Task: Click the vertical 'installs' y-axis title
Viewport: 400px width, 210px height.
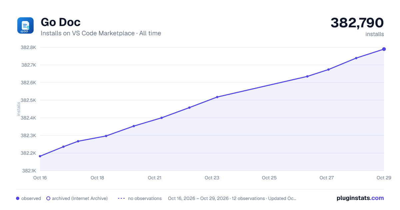Action: (19, 109)
